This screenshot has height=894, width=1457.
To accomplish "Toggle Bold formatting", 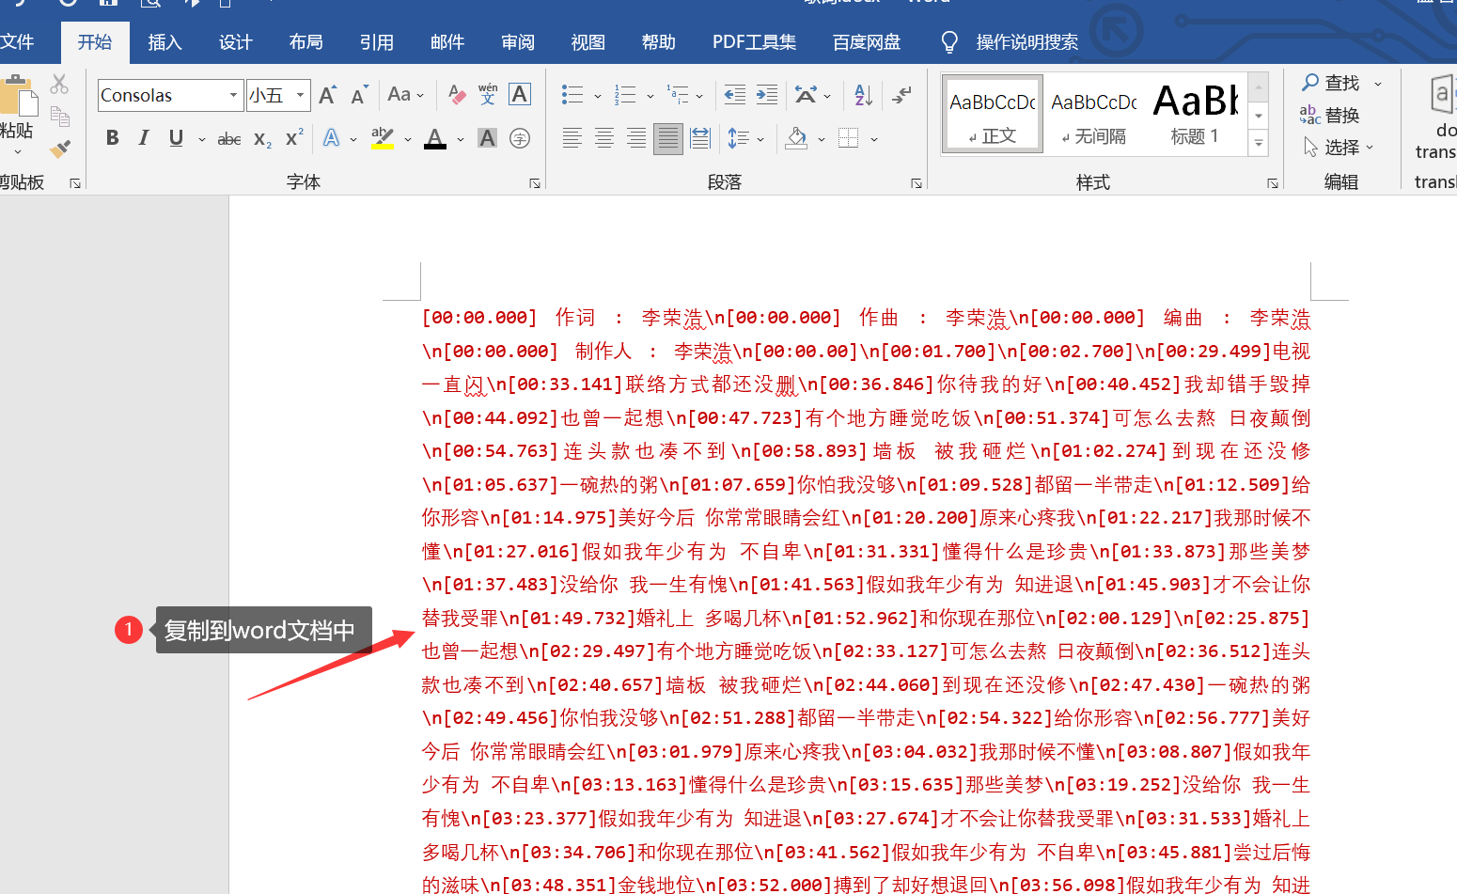I will pyautogui.click(x=113, y=138).
